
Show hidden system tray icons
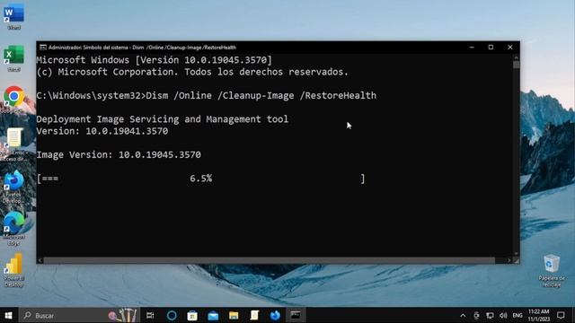[463, 315]
